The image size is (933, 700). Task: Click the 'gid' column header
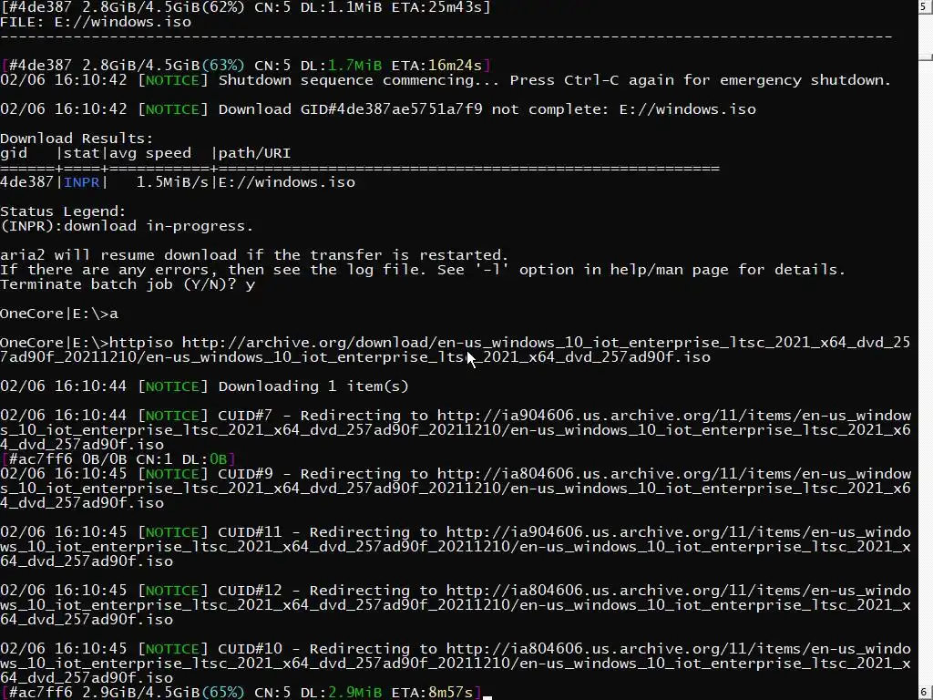click(x=14, y=153)
